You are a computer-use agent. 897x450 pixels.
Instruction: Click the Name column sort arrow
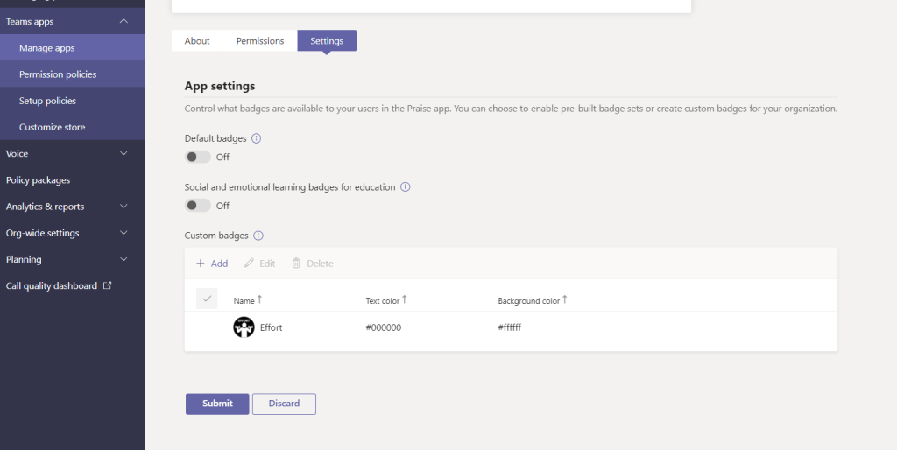pyautogui.click(x=260, y=300)
